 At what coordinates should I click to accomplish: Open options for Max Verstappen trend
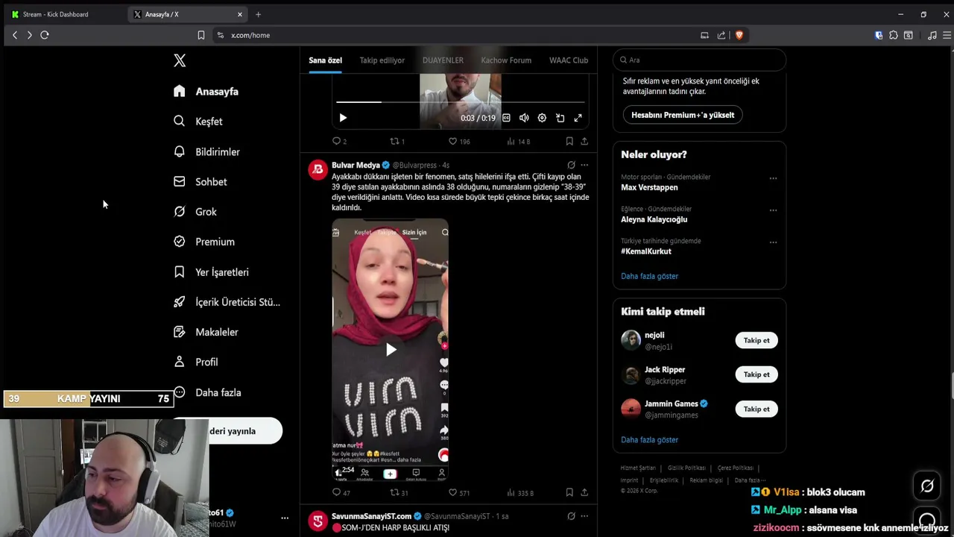point(773,178)
